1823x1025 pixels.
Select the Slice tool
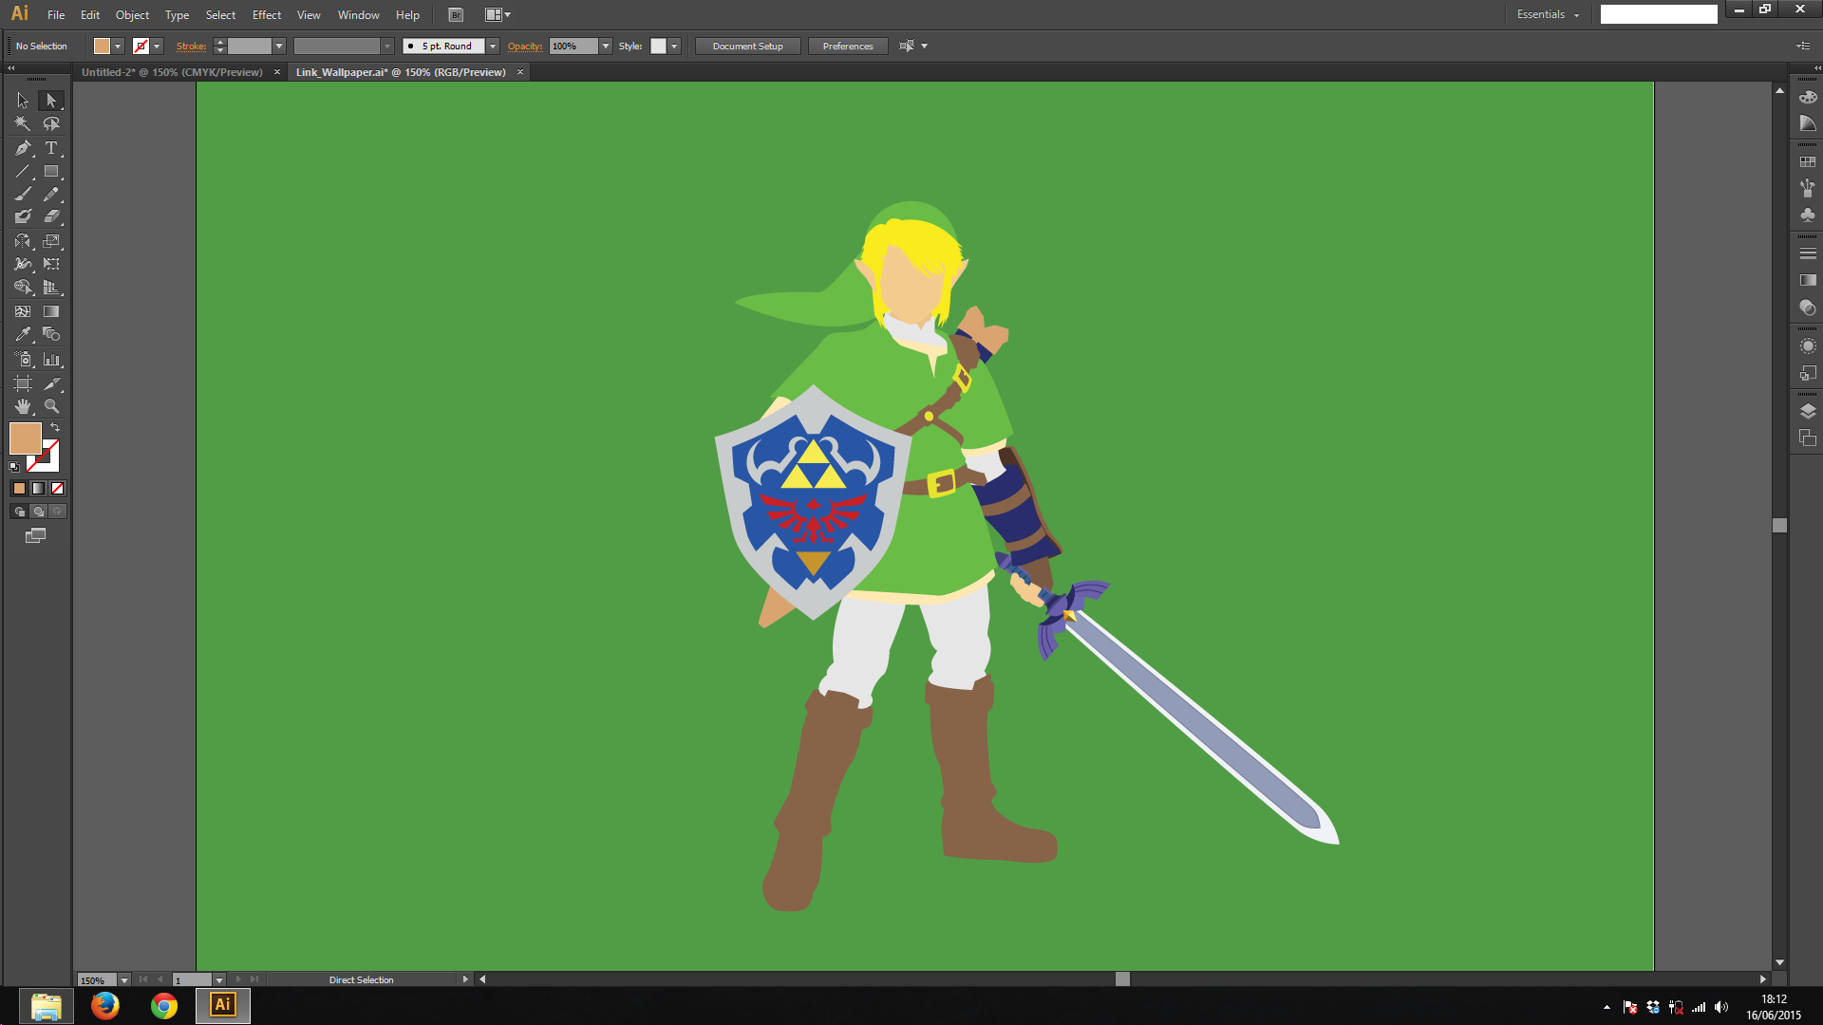coord(51,383)
